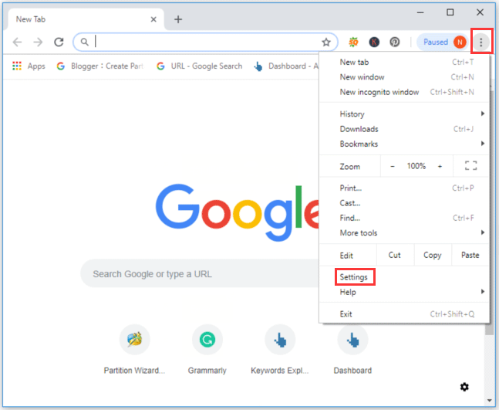Open the Grammarly shortcut tile
The width and height of the screenshot is (499, 410).
click(207, 350)
